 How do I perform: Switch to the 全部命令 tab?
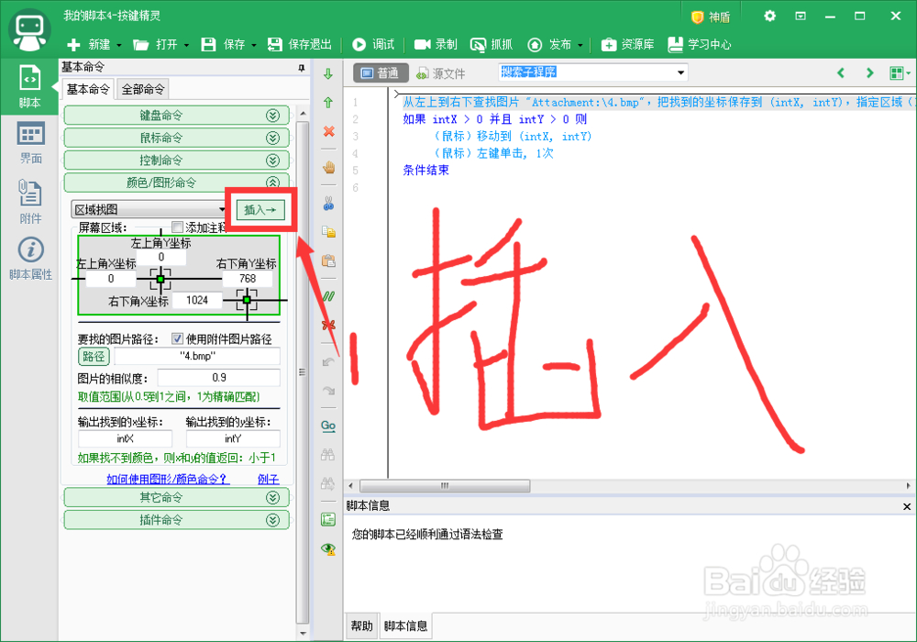pyautogui.click(x=143, y=90)
